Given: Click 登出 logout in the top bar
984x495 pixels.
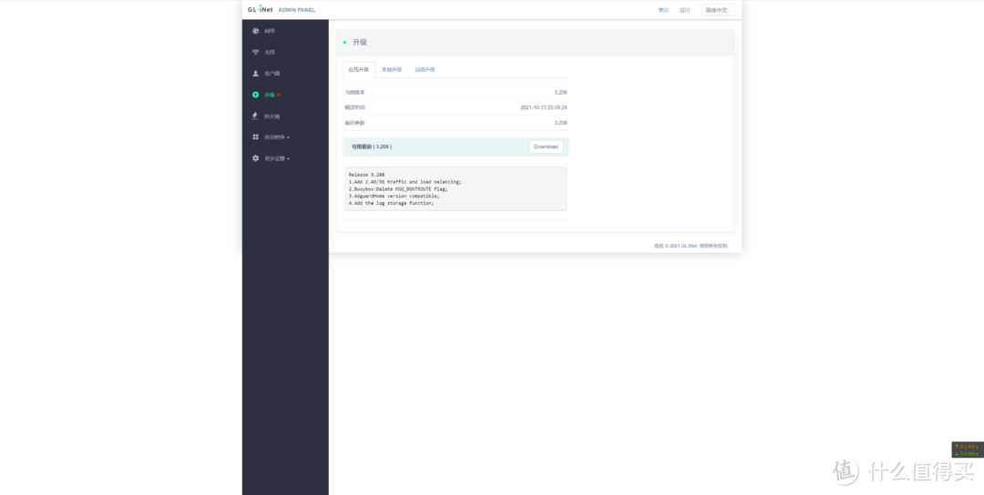Looking at the screenshot, I should pos(685,10).
